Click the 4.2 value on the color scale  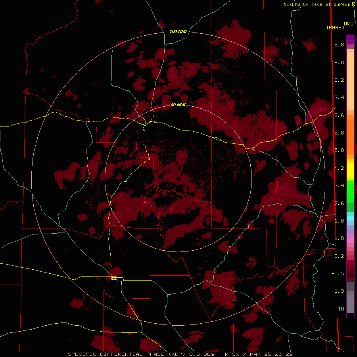(x=339, y=168)
